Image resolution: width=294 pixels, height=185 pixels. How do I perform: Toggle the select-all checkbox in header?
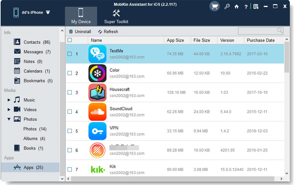coord(70,40)
